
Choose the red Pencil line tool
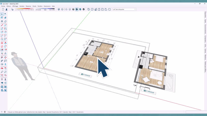2,25
